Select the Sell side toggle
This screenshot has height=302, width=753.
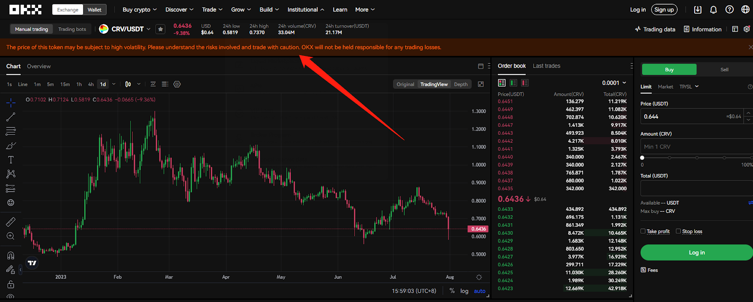click(x=724, y=70)
